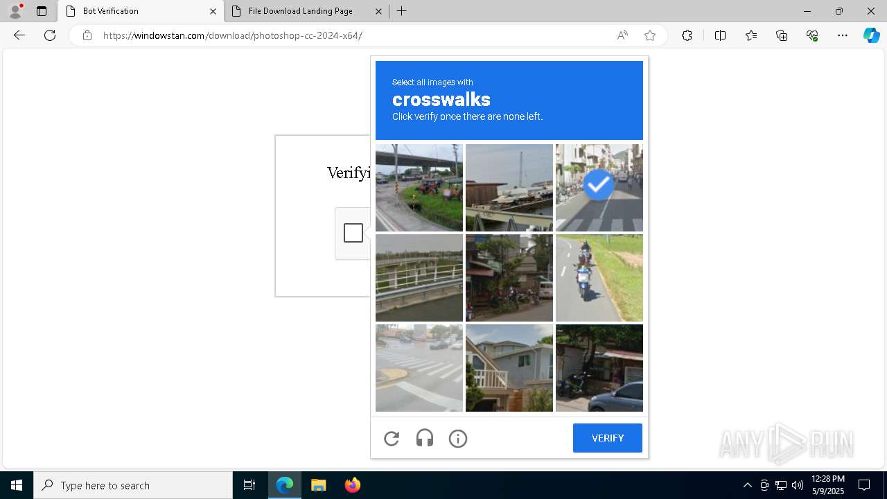Open Task View on taskbar
Image resolution: width=887 pixels, height=499 pixels.
click(x=249, y=485)
